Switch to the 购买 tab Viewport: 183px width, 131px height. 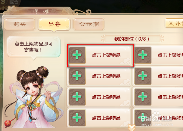tap(20, 24)
